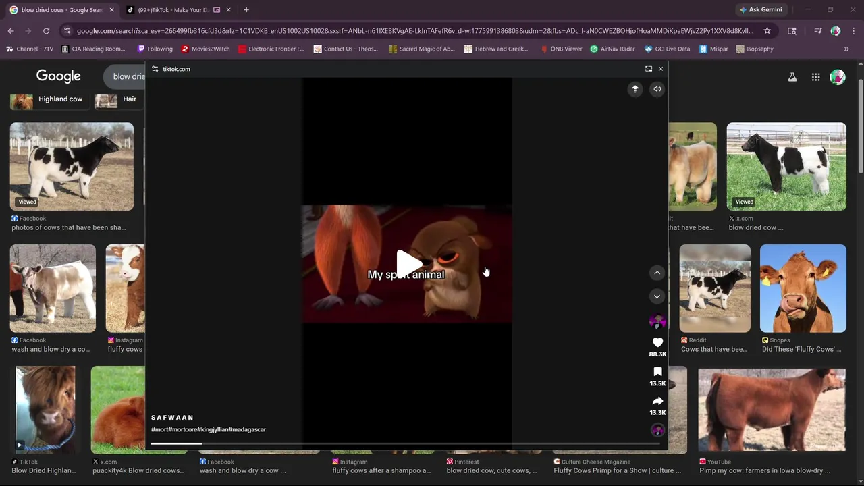This screenshot has height=486, width=864.
Task: Open the AirNav Radar bookmark
Action: (612, 49)
